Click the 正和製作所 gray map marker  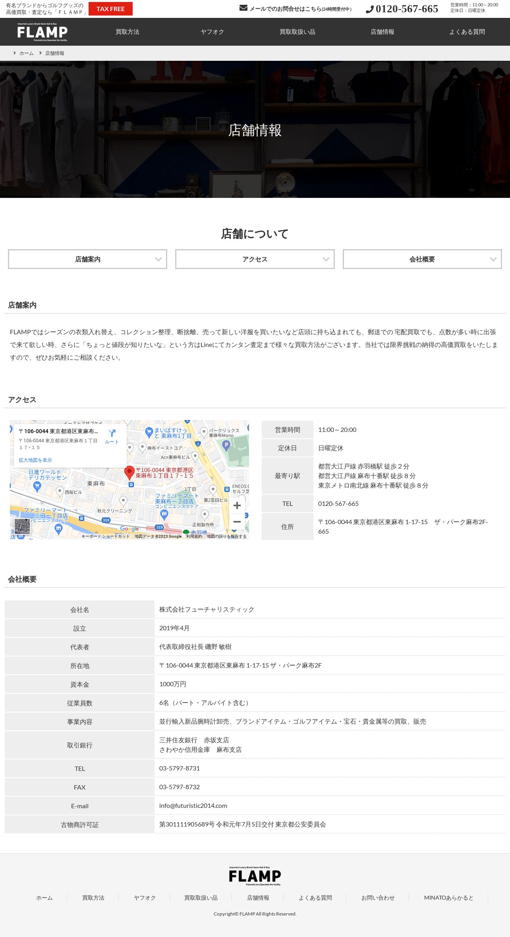coord(205,515)
